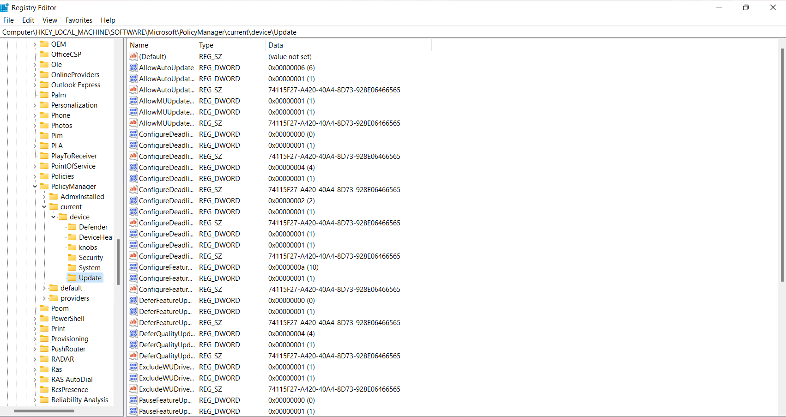This screenshot has width=786, height=417.
Task: Click the registry path address bar
Action: pyautogui.click(x=393, y=32)
